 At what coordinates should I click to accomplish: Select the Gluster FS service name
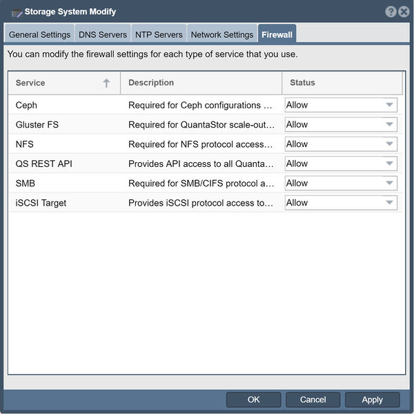tap(37, 125)
